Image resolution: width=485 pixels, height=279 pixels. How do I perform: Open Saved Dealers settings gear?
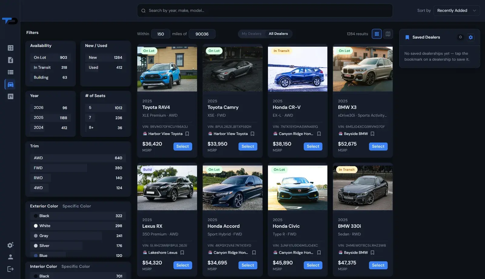click(x=471, y=37)
